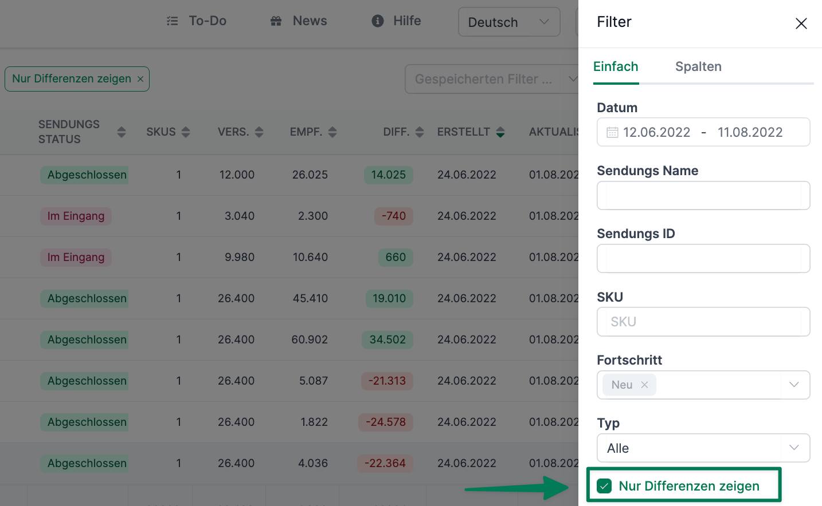The width and height of the screenshot is (822, 506).
Task: Click the 660 difference badge
Action: click(x=396, y=258)
